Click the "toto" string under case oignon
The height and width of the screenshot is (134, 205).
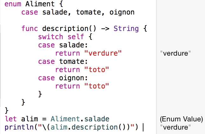click(97, 86)
